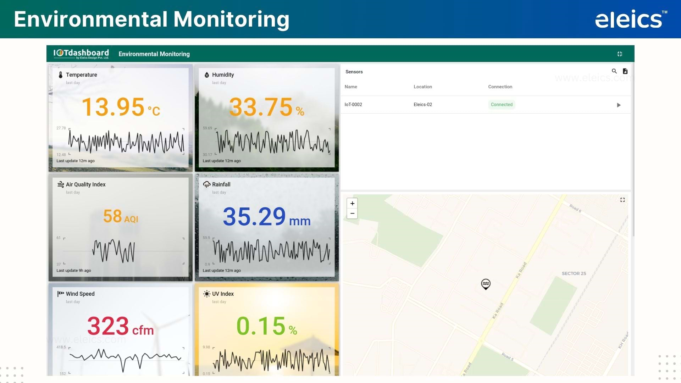681x383 pixels.
Task: Click the SECTOR 25 map label
Action: 574,273
